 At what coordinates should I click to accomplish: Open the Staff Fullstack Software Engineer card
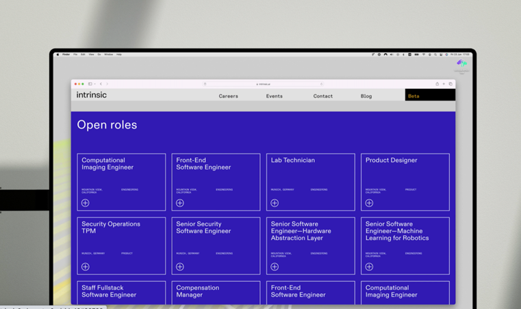(121, 292)
